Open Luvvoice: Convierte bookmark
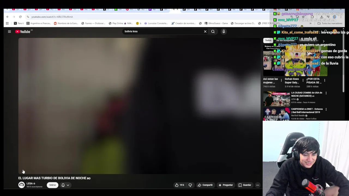The height and width of the screenshot is (196, 349). (x=156, y=23)
